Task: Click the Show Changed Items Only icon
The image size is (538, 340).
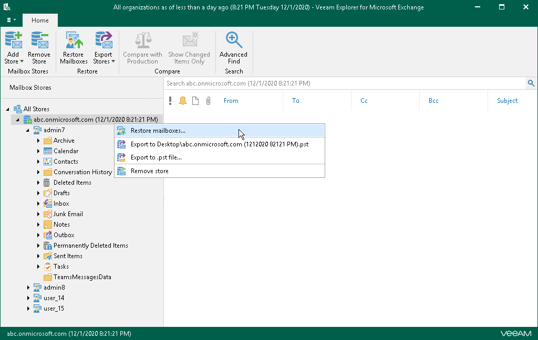Action: pyautogui.click(x=190, y=39)
